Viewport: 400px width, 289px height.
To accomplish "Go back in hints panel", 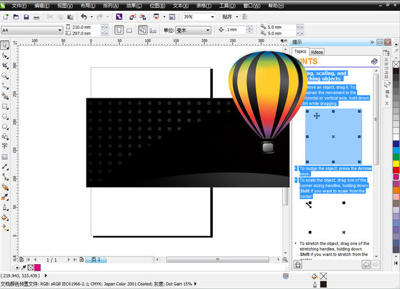I will pos(366,265).
